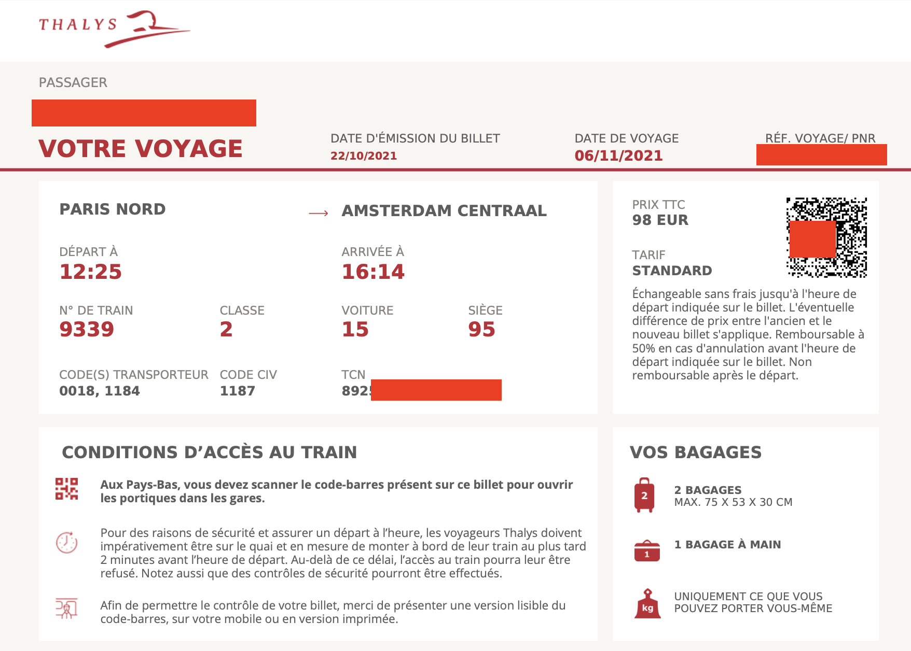The image size is (911, 651).
Task: Click the small red barcode scan icon
Action: [67, 489]
